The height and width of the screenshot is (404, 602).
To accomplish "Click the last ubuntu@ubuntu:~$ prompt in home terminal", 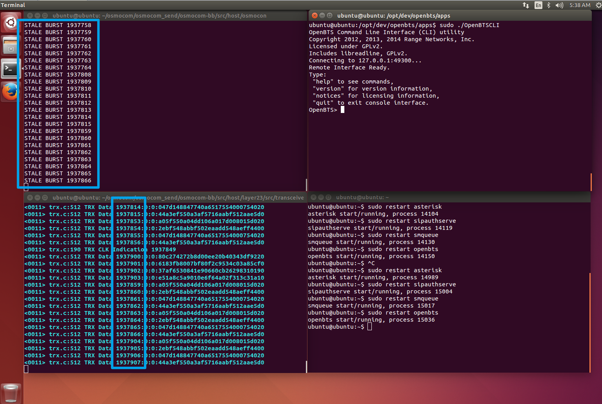I will coord(340,327).
